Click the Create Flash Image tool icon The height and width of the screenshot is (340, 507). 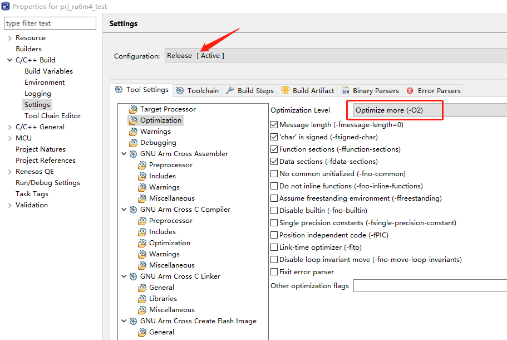coord(134,321)
